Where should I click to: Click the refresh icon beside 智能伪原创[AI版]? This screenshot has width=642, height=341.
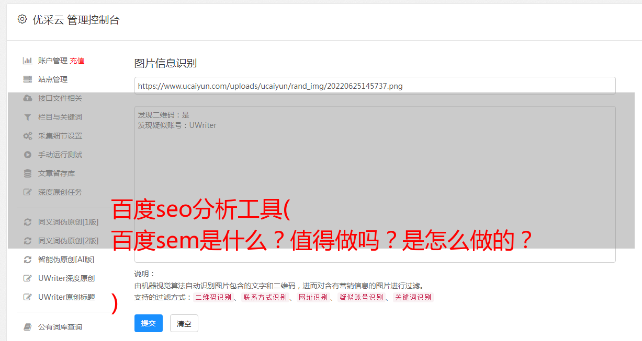(x=28, y=260)
